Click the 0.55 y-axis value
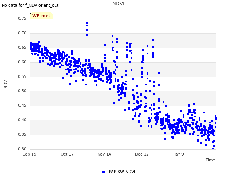The width and height of the screenshot is (238, 179). [22, 76]
